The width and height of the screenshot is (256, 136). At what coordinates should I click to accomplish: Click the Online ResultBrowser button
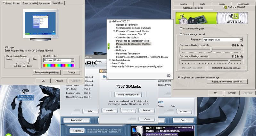[x=128, y=95]
